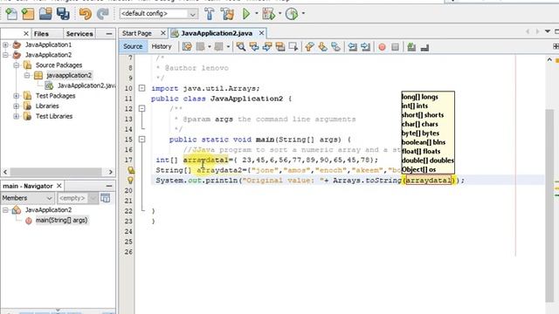Open the <empty> combo box in Navigator
Screen dimensions: 559x314
(77, 198)
